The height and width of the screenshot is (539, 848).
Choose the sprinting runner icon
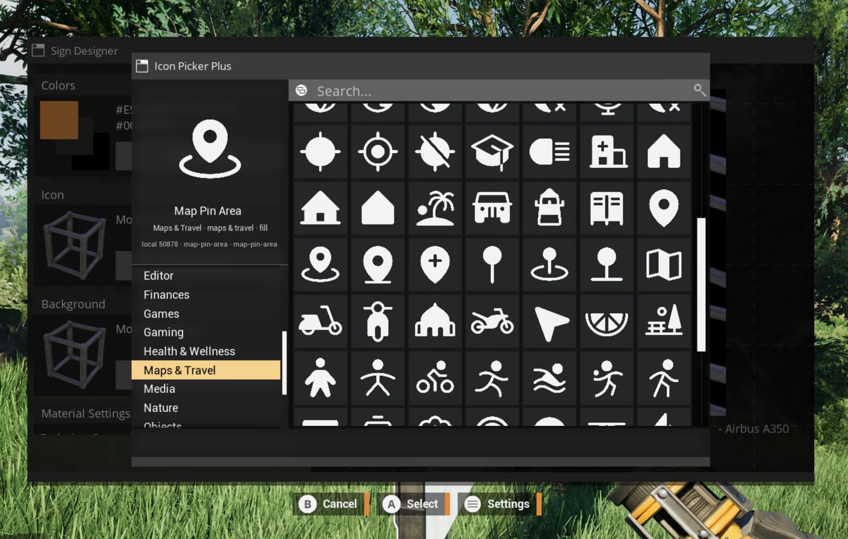(x=492, y=379)
